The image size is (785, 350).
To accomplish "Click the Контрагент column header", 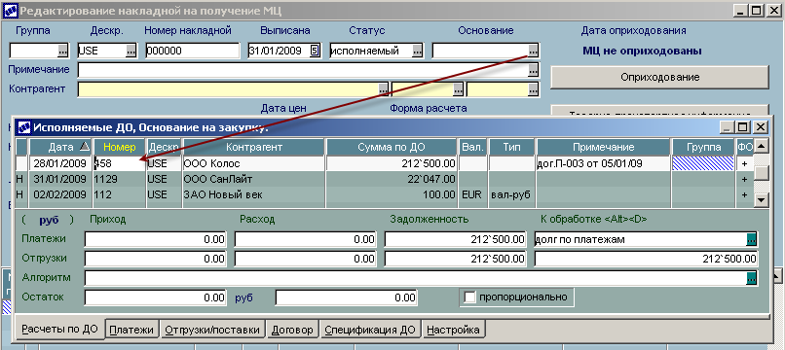I will point(254,147).
